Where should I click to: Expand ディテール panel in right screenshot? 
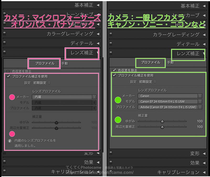(x=204, y=44)
